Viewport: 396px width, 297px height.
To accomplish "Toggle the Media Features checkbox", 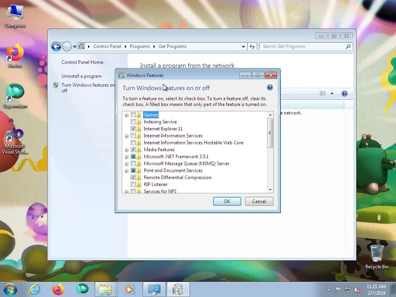I will (133, 150).
